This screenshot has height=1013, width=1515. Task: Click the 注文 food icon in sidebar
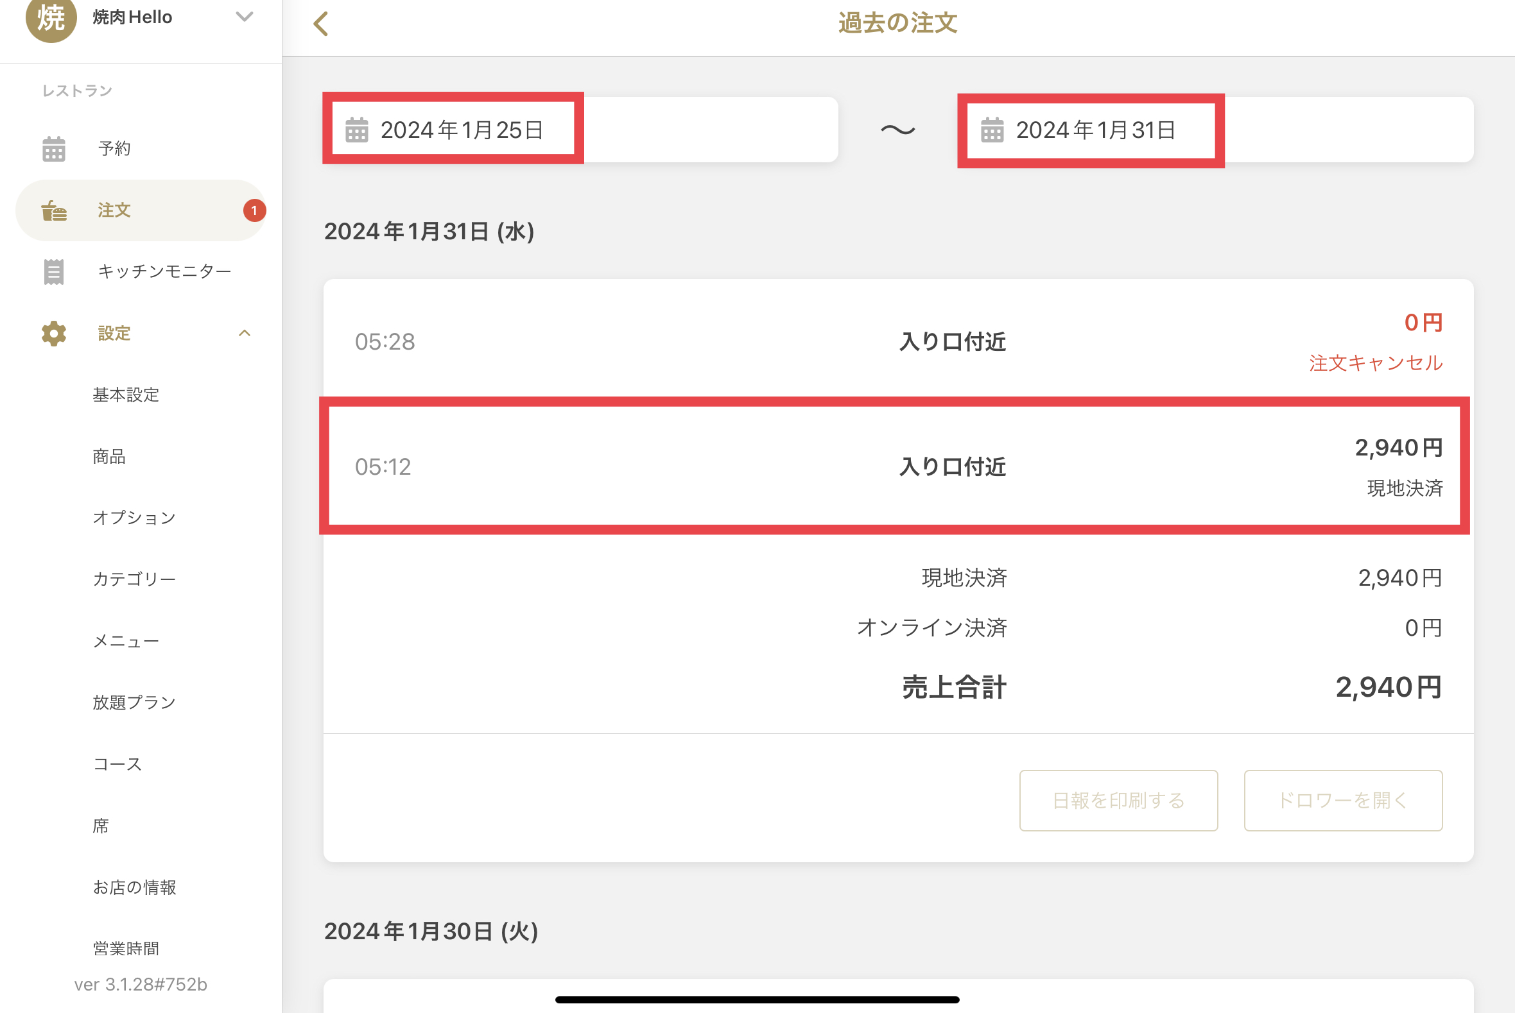(x=54, y=210)
